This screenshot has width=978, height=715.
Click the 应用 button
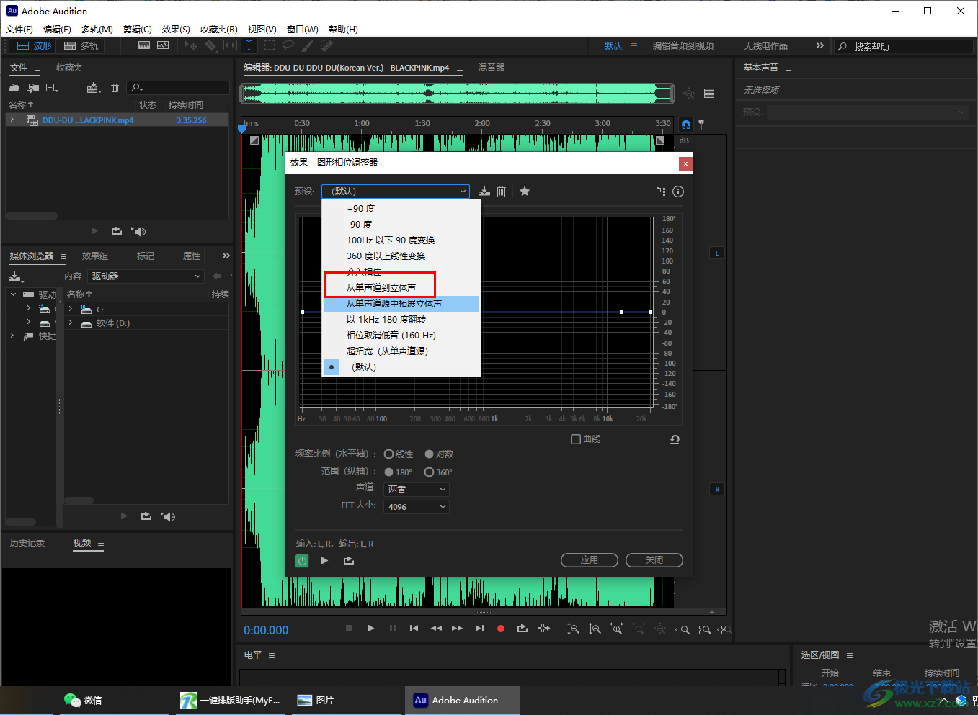(x=590, y=560)
